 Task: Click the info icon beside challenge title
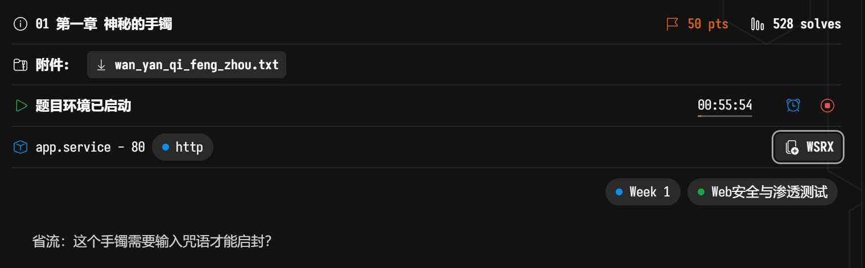coord(20,24)
